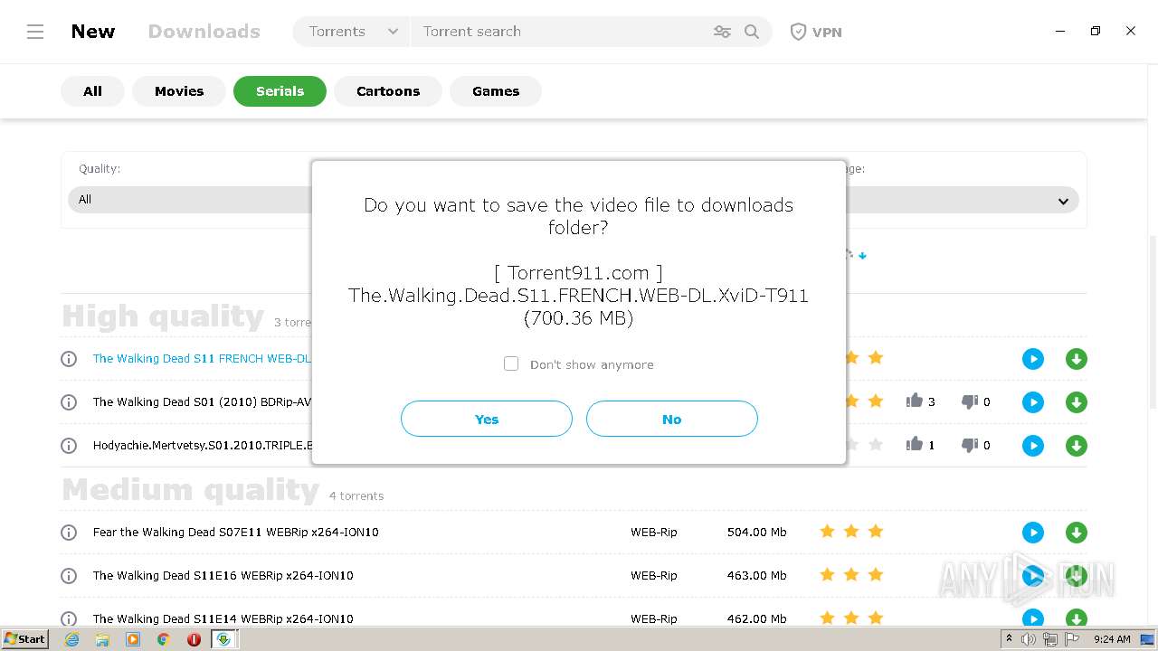Open the volume control in tray
Image resolution: width=1158 pixels, height=651 pixels.
coord(1029,639)
